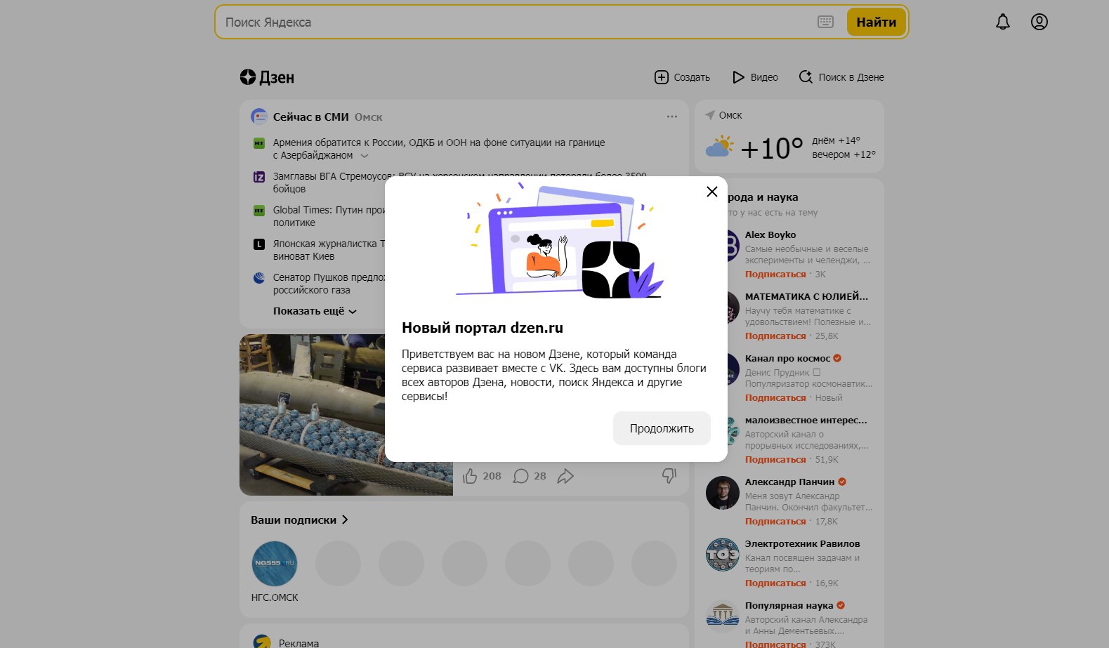Screen dimensions: 1109x648
Task: Click the Замглавы ВГА source icon
Action: [x=258, y=177]
